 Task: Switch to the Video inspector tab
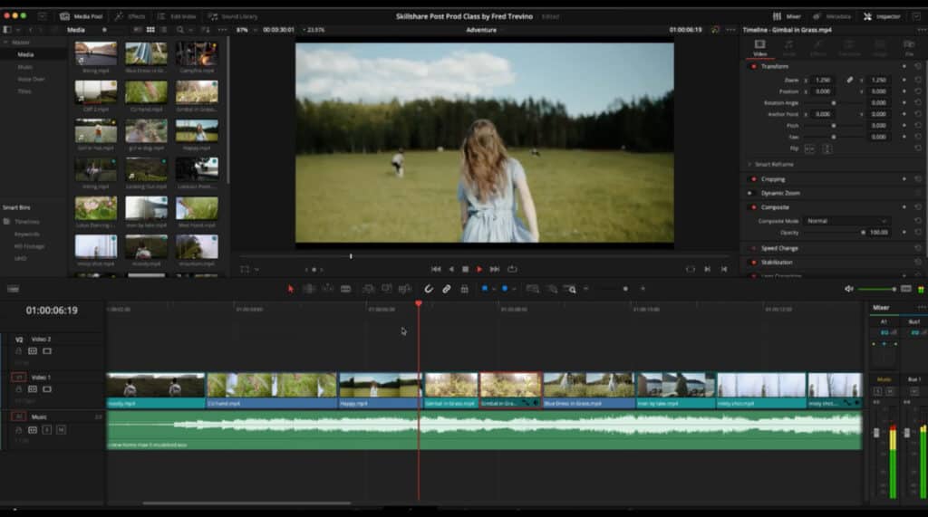click(760, 48)
